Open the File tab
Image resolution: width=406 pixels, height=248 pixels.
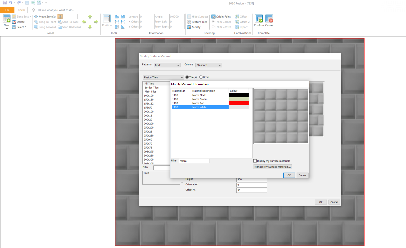pos(7,10)
